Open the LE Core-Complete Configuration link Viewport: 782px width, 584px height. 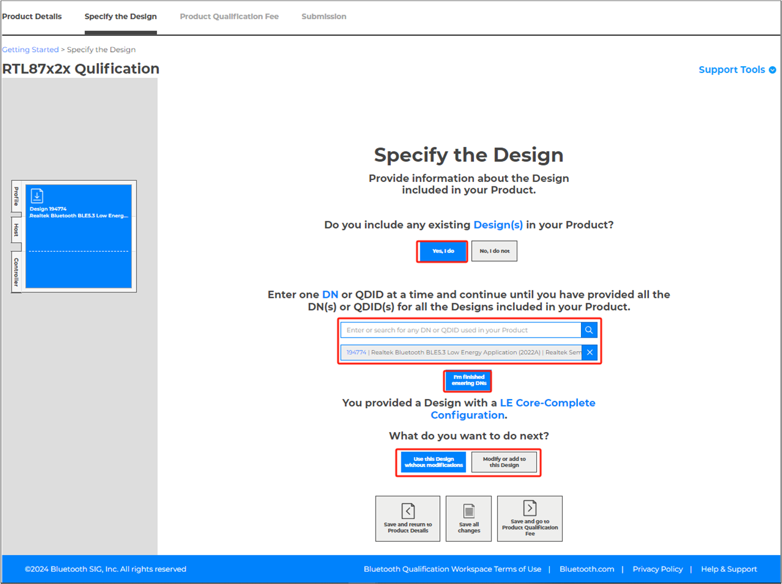513,409
